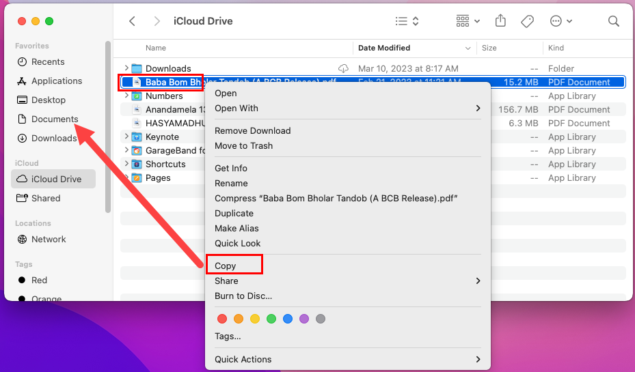Open the Open With submenu

coord(348,108)
